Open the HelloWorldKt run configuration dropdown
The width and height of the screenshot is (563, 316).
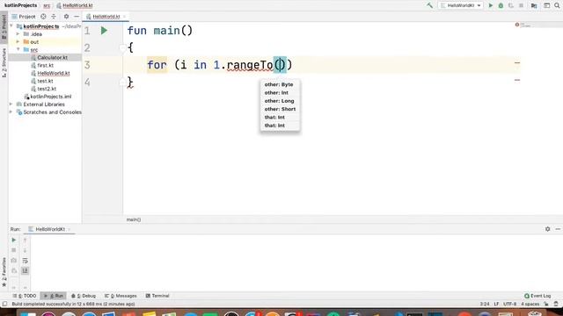click(x=461, y=5)
